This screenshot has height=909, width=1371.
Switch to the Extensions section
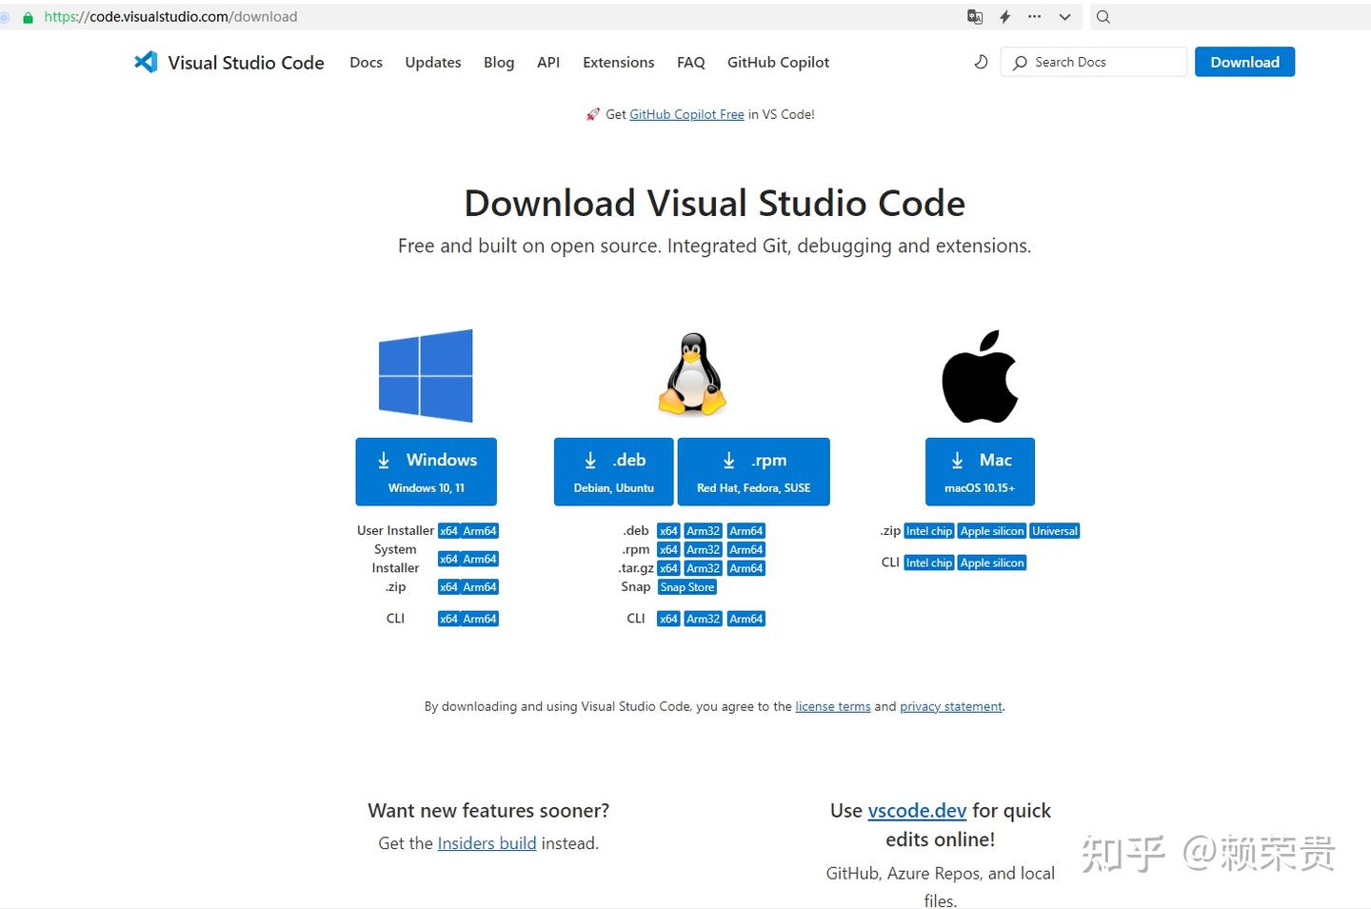click(618, 62)
